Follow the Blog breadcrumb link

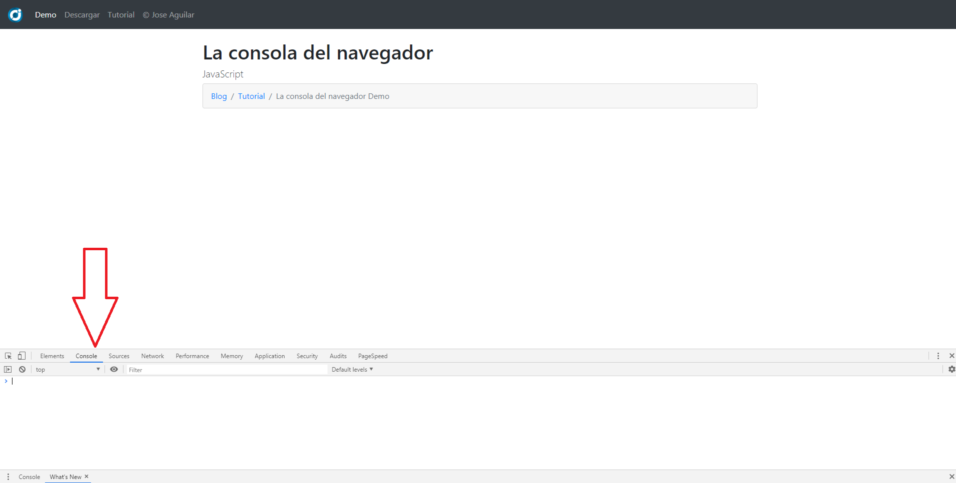point(219,96)
